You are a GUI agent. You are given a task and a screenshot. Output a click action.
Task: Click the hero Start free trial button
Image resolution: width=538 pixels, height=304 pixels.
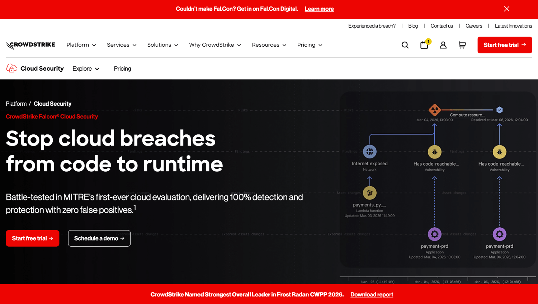coord(33,238)
